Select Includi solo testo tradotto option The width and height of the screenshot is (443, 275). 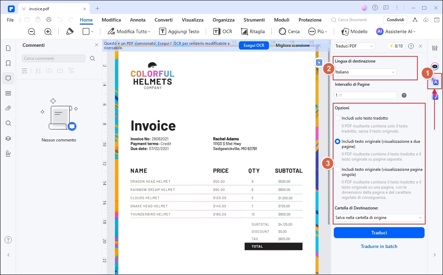[338, 118]
